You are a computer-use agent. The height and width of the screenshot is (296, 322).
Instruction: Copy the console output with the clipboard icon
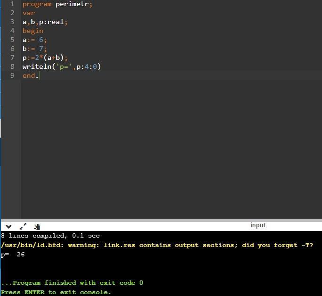click(x=37, y=227)
